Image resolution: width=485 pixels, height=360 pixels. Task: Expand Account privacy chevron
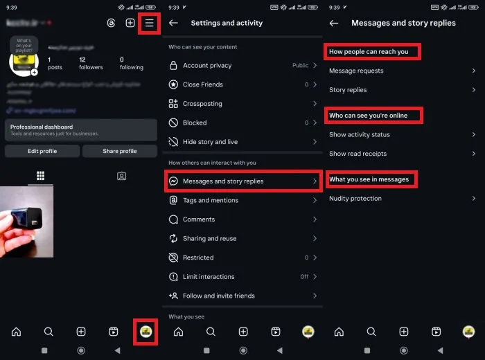tap(315, 65)
